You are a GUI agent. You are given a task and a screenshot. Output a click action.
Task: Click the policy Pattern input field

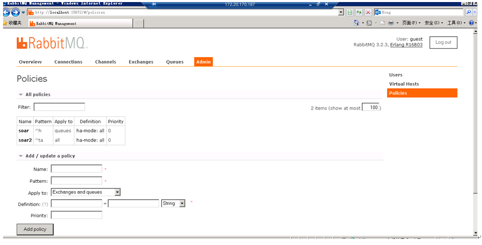77,180
